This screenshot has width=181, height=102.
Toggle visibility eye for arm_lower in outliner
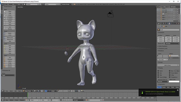click(174, 10)
